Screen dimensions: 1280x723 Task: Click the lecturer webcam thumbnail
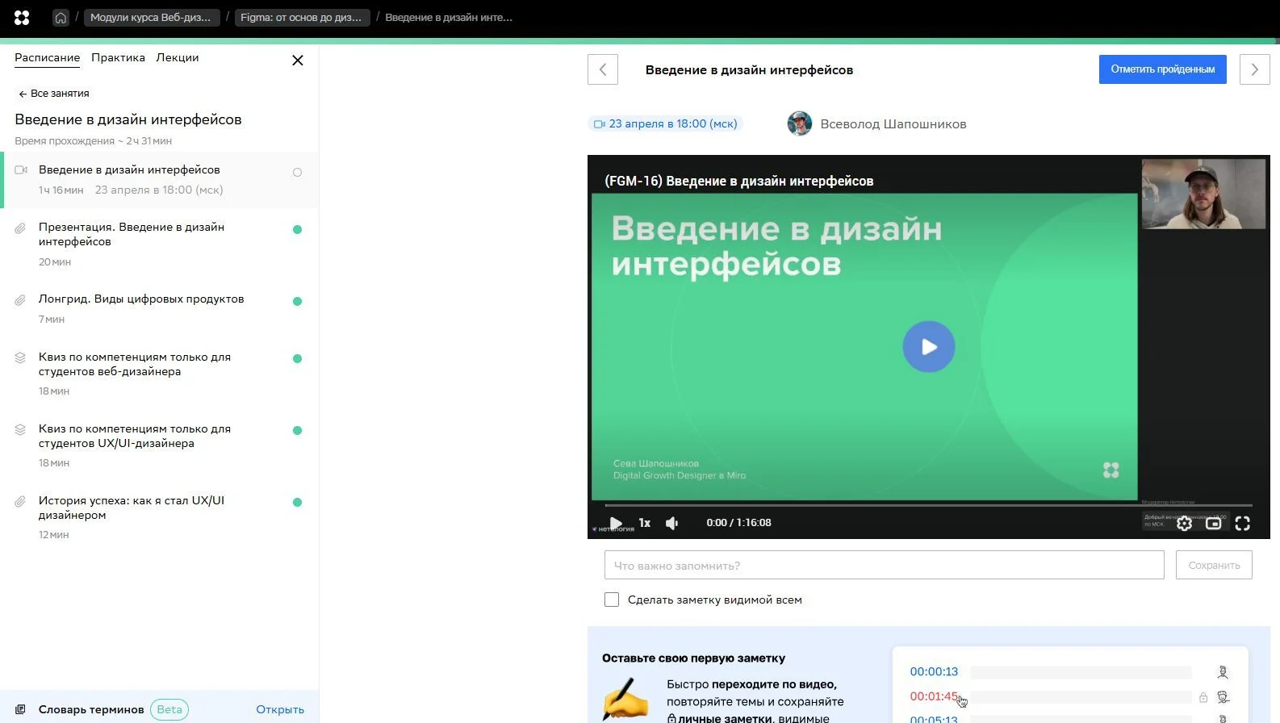(1203, 194)
